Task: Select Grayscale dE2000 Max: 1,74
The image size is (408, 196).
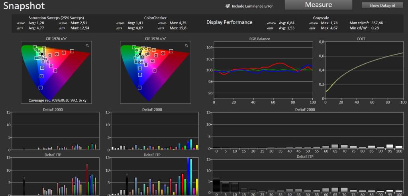Action: tap(329, 23)
